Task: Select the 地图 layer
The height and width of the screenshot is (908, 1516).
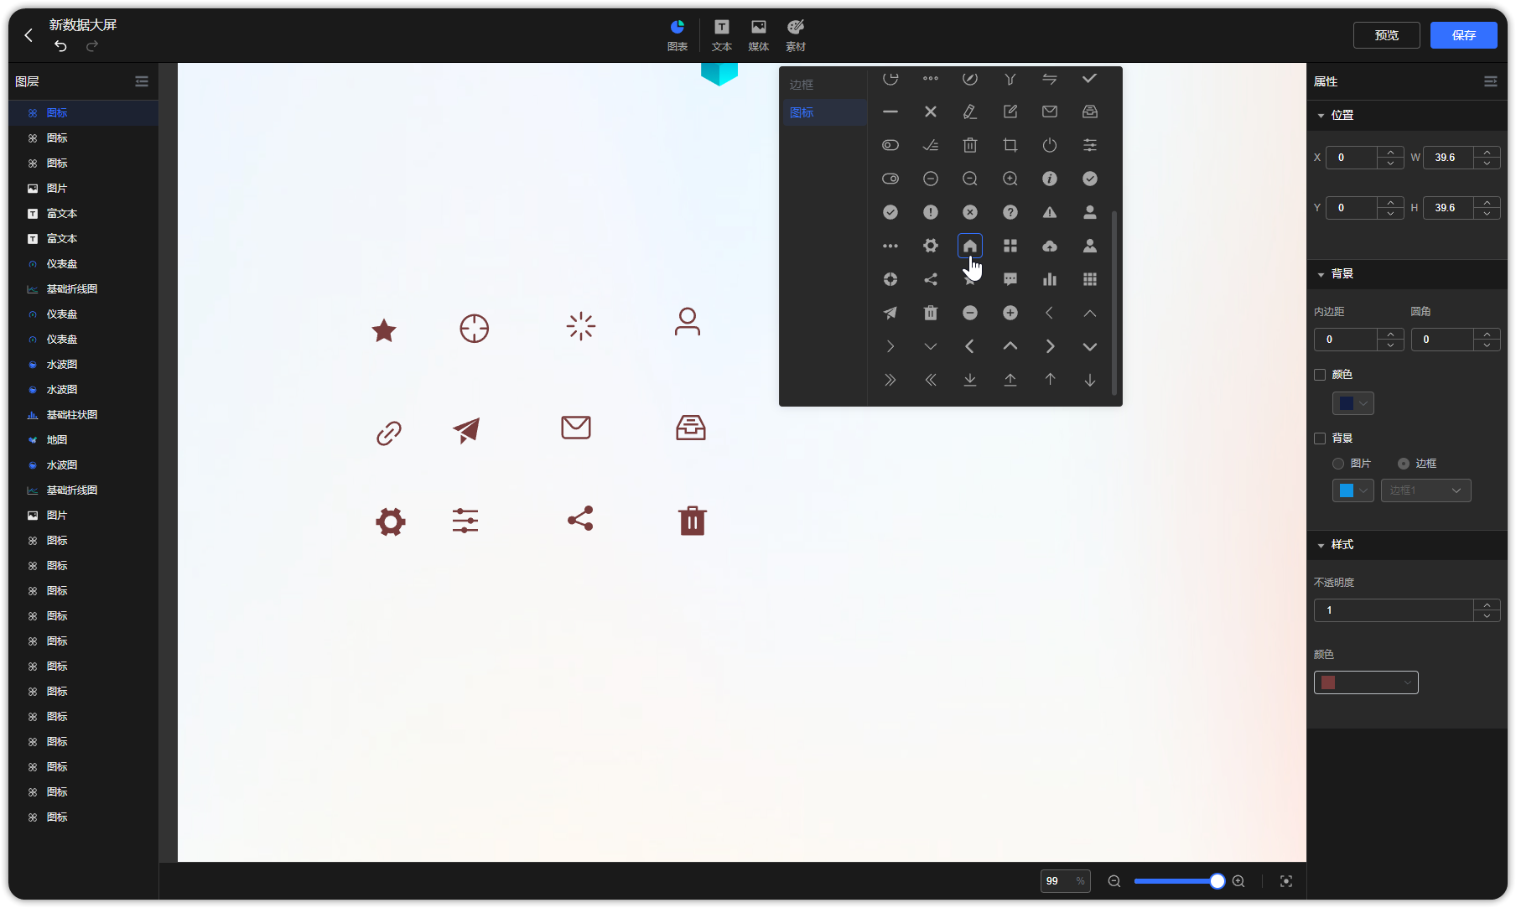Action: (84, 439)
